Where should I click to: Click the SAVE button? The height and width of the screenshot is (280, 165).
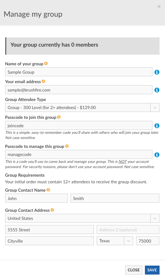click(x=152, y=270)
